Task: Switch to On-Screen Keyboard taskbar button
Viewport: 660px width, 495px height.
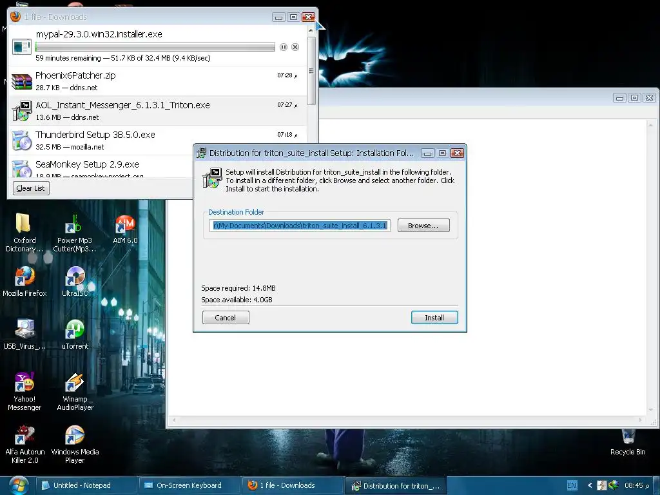Action: 189,485
